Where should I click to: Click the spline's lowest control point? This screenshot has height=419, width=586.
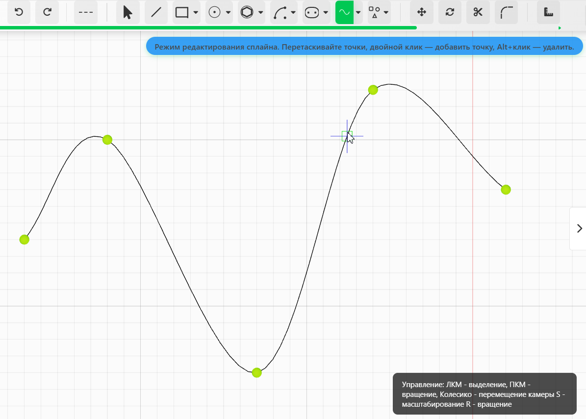pyautogui.click(x=257, y=373)
